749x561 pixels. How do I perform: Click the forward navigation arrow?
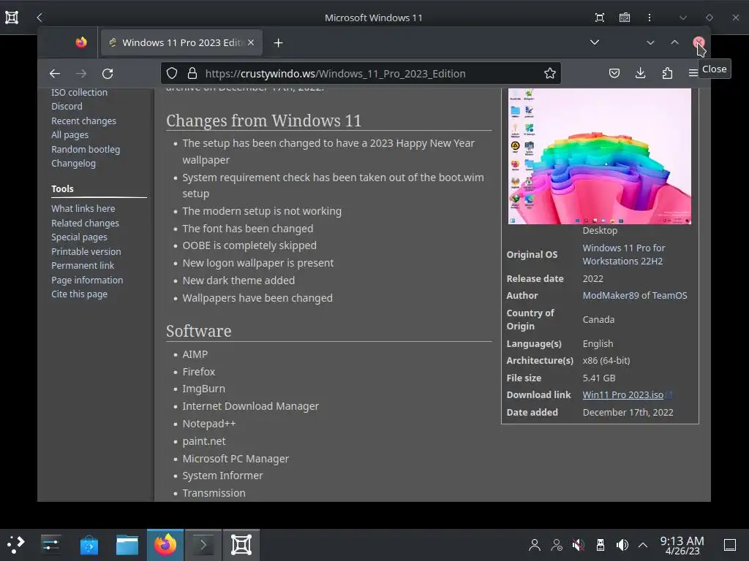tap(81, 74)
